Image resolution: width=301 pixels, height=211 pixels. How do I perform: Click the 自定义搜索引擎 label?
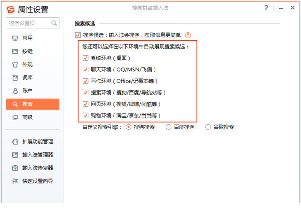102,127
